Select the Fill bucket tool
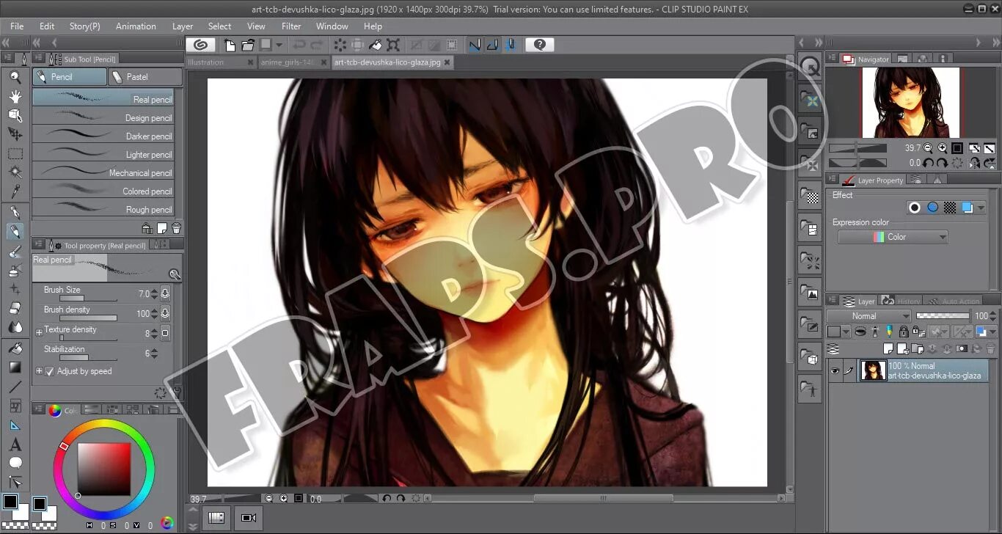Image resolution: width=1002 pixels, height=534 pixels. pos(15,348)
